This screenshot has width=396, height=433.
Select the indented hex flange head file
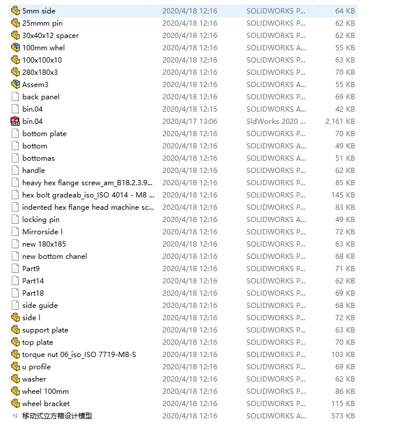pyautogui.click(x=88, y=207)
